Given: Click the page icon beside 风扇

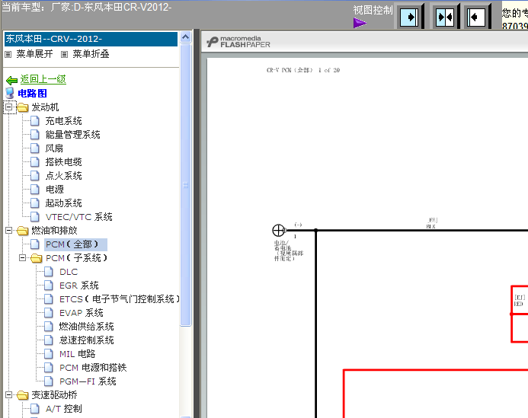Looking at the screenshot, I should pos(35,148).
